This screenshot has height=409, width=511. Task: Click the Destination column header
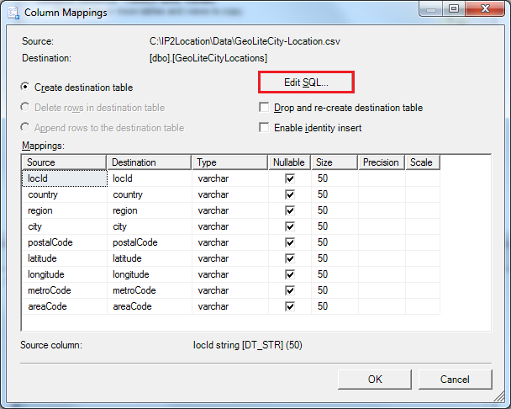point(150,162)
